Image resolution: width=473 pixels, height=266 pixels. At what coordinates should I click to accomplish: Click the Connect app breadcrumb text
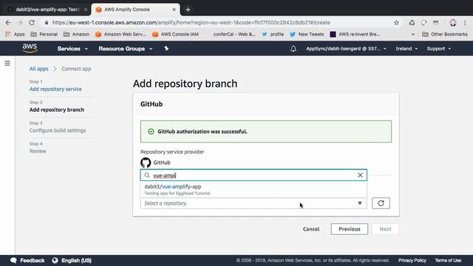(x=76, y=69)
